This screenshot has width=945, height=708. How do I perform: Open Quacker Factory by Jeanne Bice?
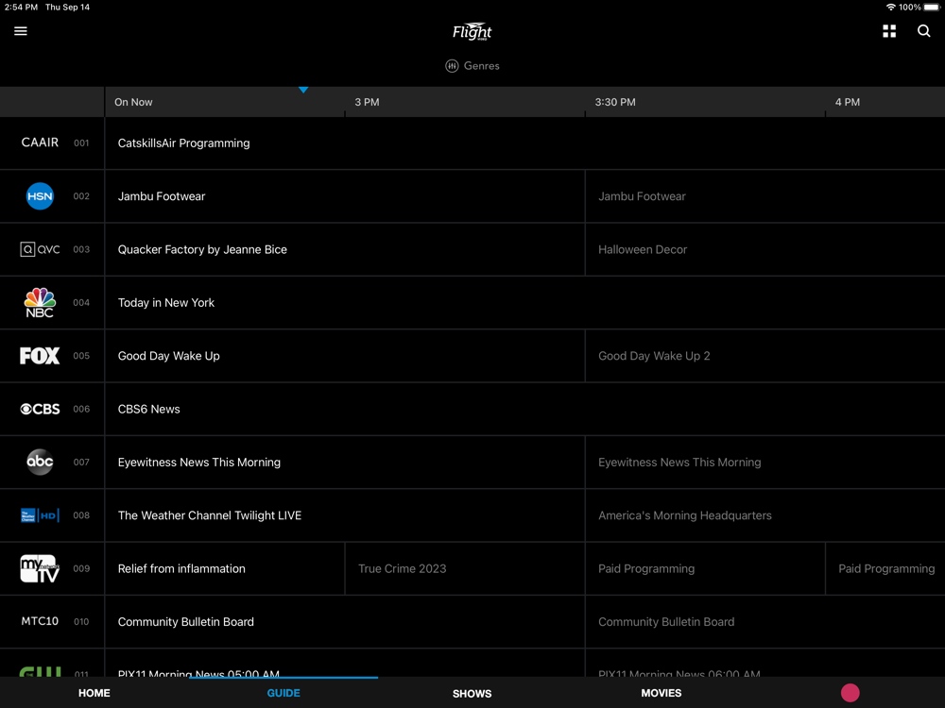click(x=345, y=249)
